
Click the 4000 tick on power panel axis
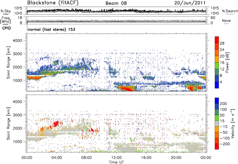tap(17, 41)
